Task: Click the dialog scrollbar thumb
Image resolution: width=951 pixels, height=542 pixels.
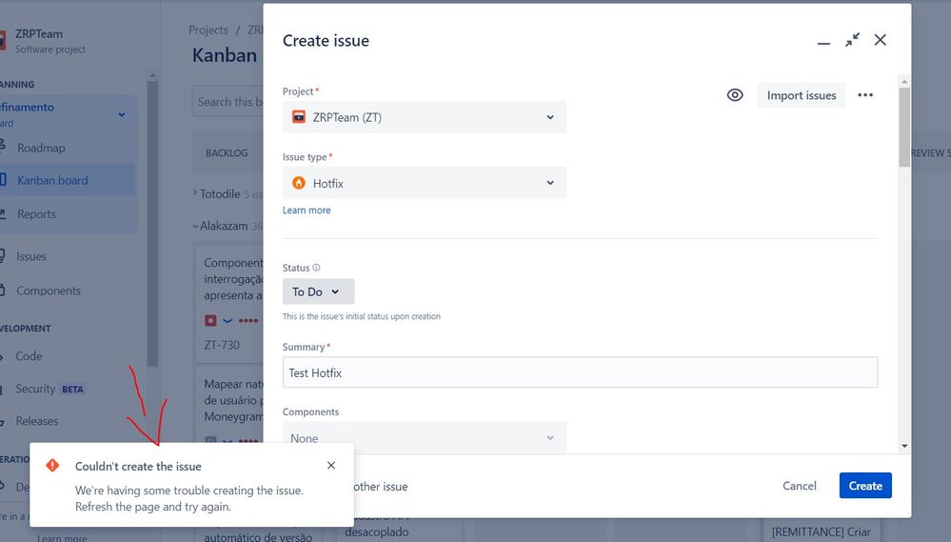Action: click(904, 128)
